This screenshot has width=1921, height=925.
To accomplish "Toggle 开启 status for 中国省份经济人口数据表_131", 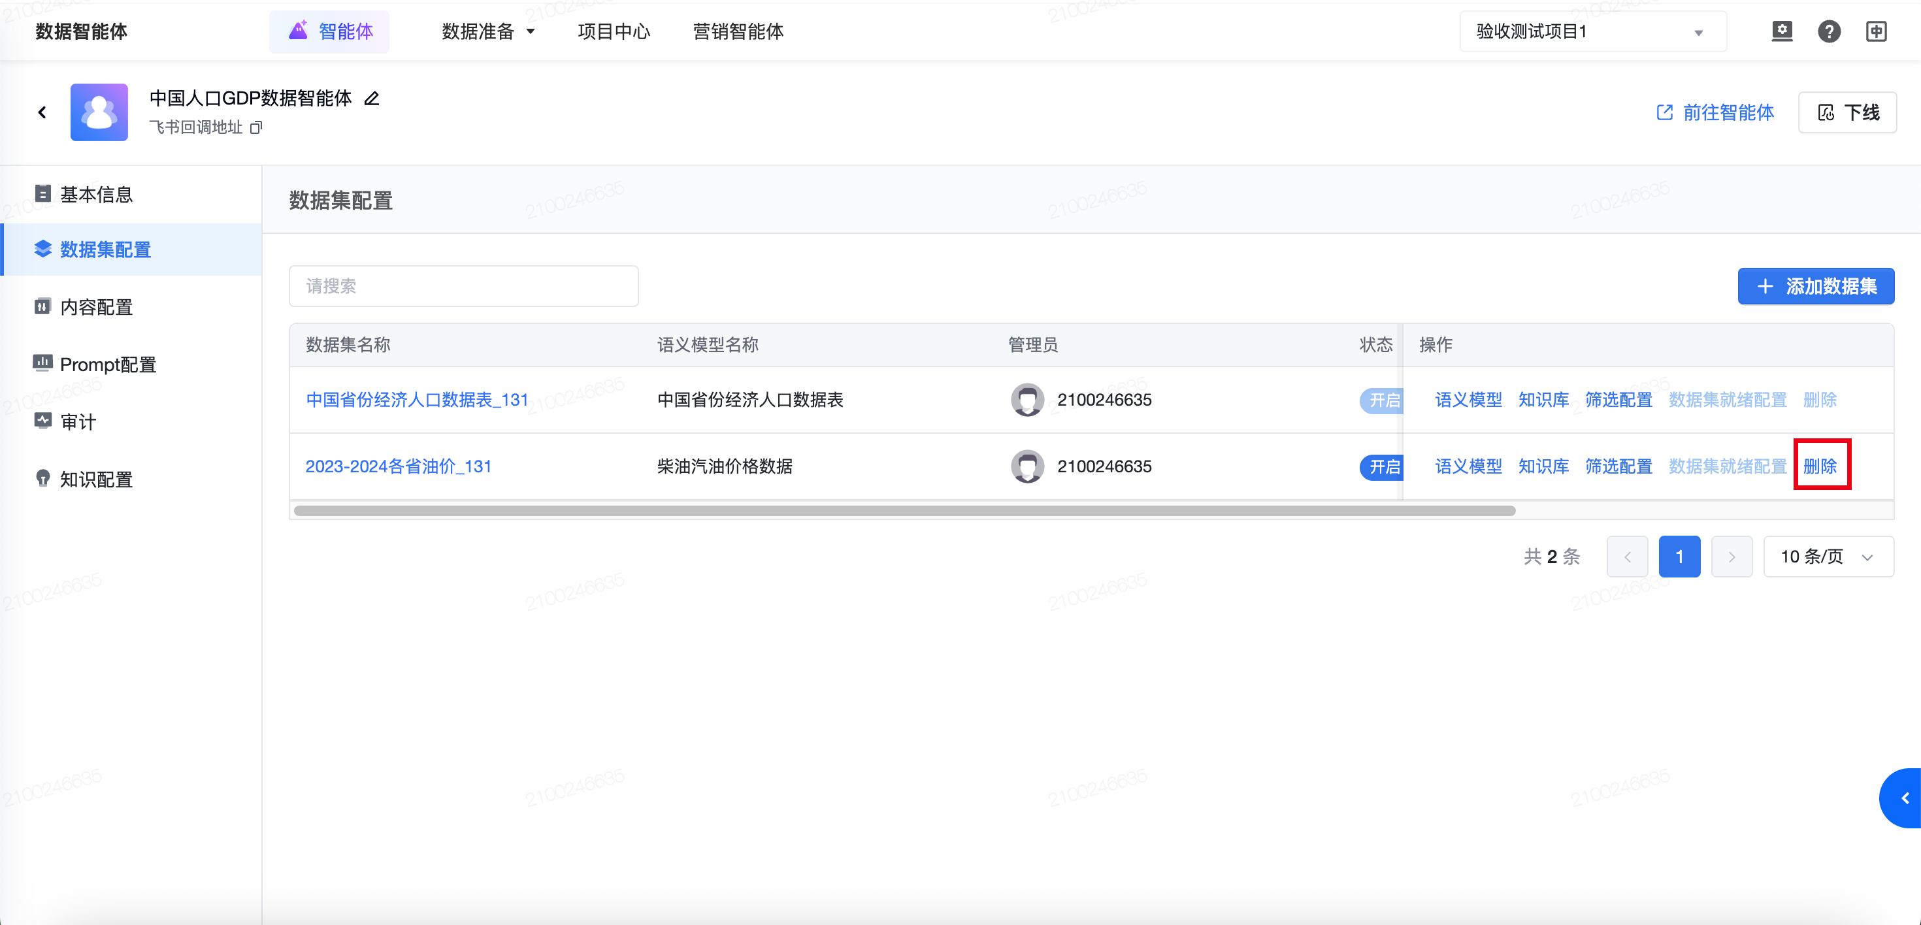I will pos(1381,400).
